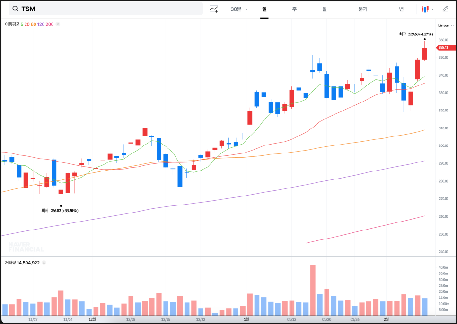Image resolution: width=457 pixels, height=324 pixels.
Task: Click the 최저 266.82 low marker
Action: tap(60, 210)
